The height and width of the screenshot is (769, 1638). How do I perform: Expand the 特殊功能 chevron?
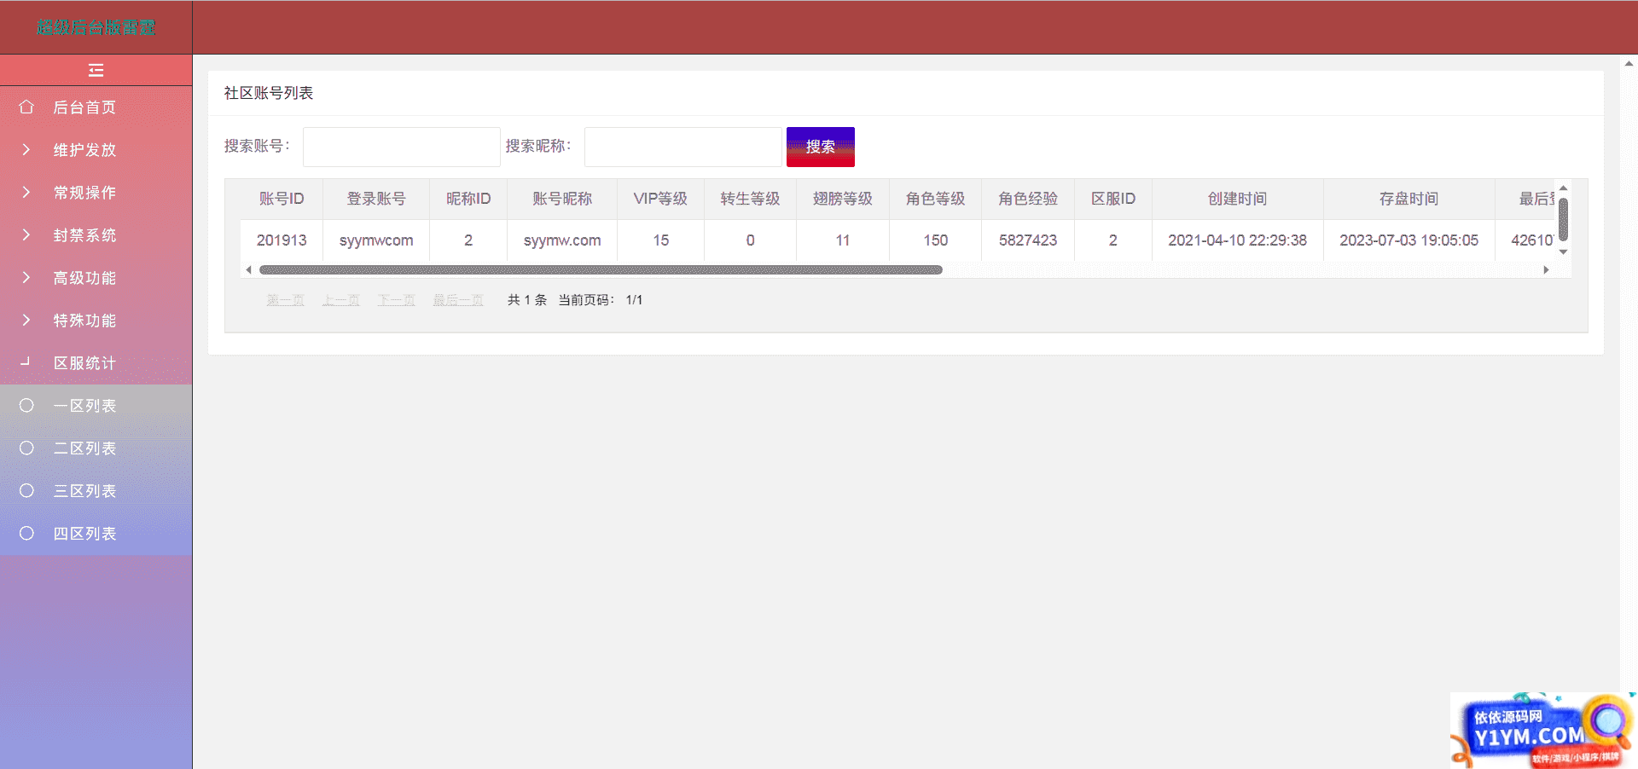[26, 321]
